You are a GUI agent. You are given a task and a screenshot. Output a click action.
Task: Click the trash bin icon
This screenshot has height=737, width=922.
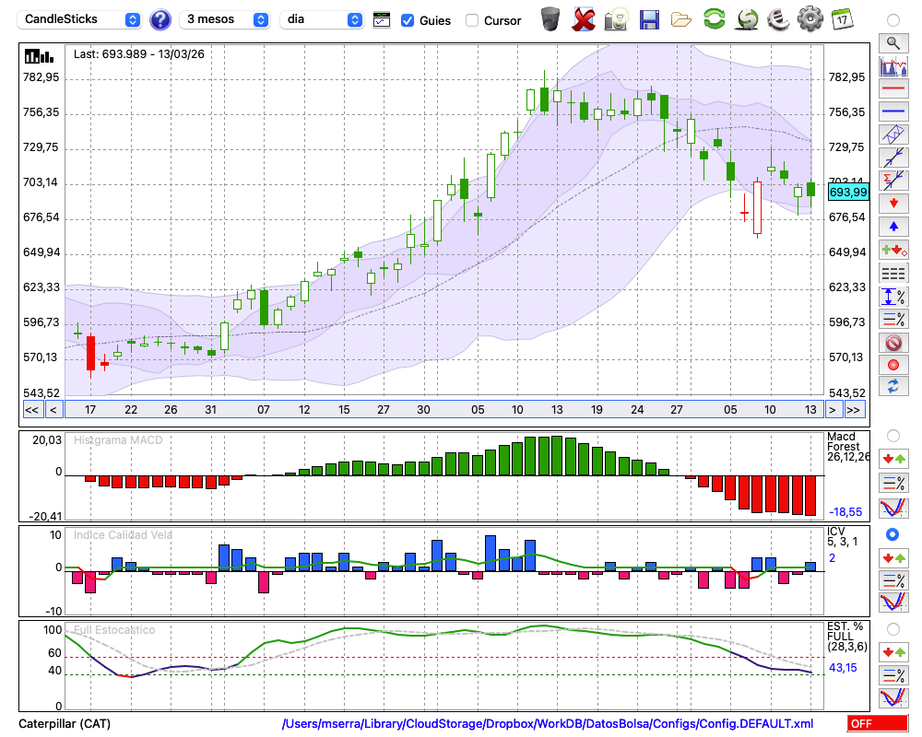tap(550, 19)
